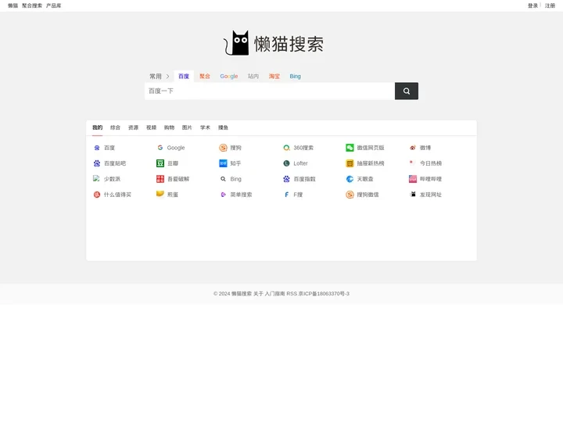This screenshot has height=422, width=563.
Task: Open the 懒猫搜索 footer link
Action: [x=242, y=294]
